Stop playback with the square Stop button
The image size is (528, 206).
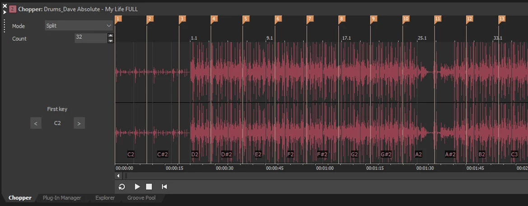[x=149, y=187]
